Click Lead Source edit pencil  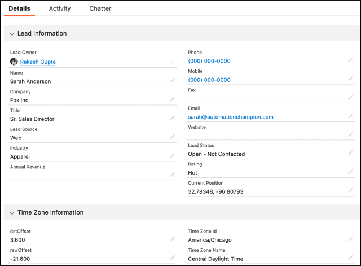173,137
